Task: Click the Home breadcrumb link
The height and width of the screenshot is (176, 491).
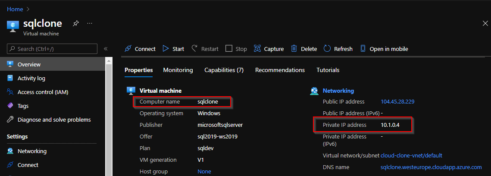Action: 15,9
